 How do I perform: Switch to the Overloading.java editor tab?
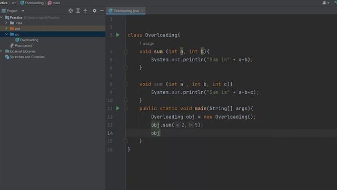tap(126, 11)
